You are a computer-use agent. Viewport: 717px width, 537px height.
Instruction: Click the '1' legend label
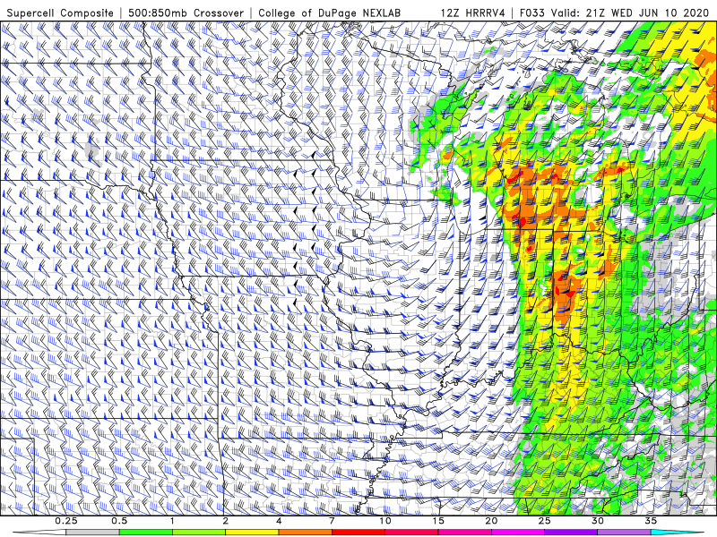coord(172,521)
